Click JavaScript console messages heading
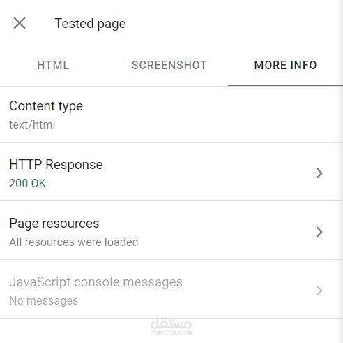Image resolution: width=343 pixels, height=343 pixels. click(x=96, y=282)
